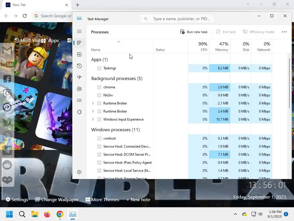Click More Themes on new tab page
The height and width of the screenshot is (221, 294).
[x=102, y=200]
